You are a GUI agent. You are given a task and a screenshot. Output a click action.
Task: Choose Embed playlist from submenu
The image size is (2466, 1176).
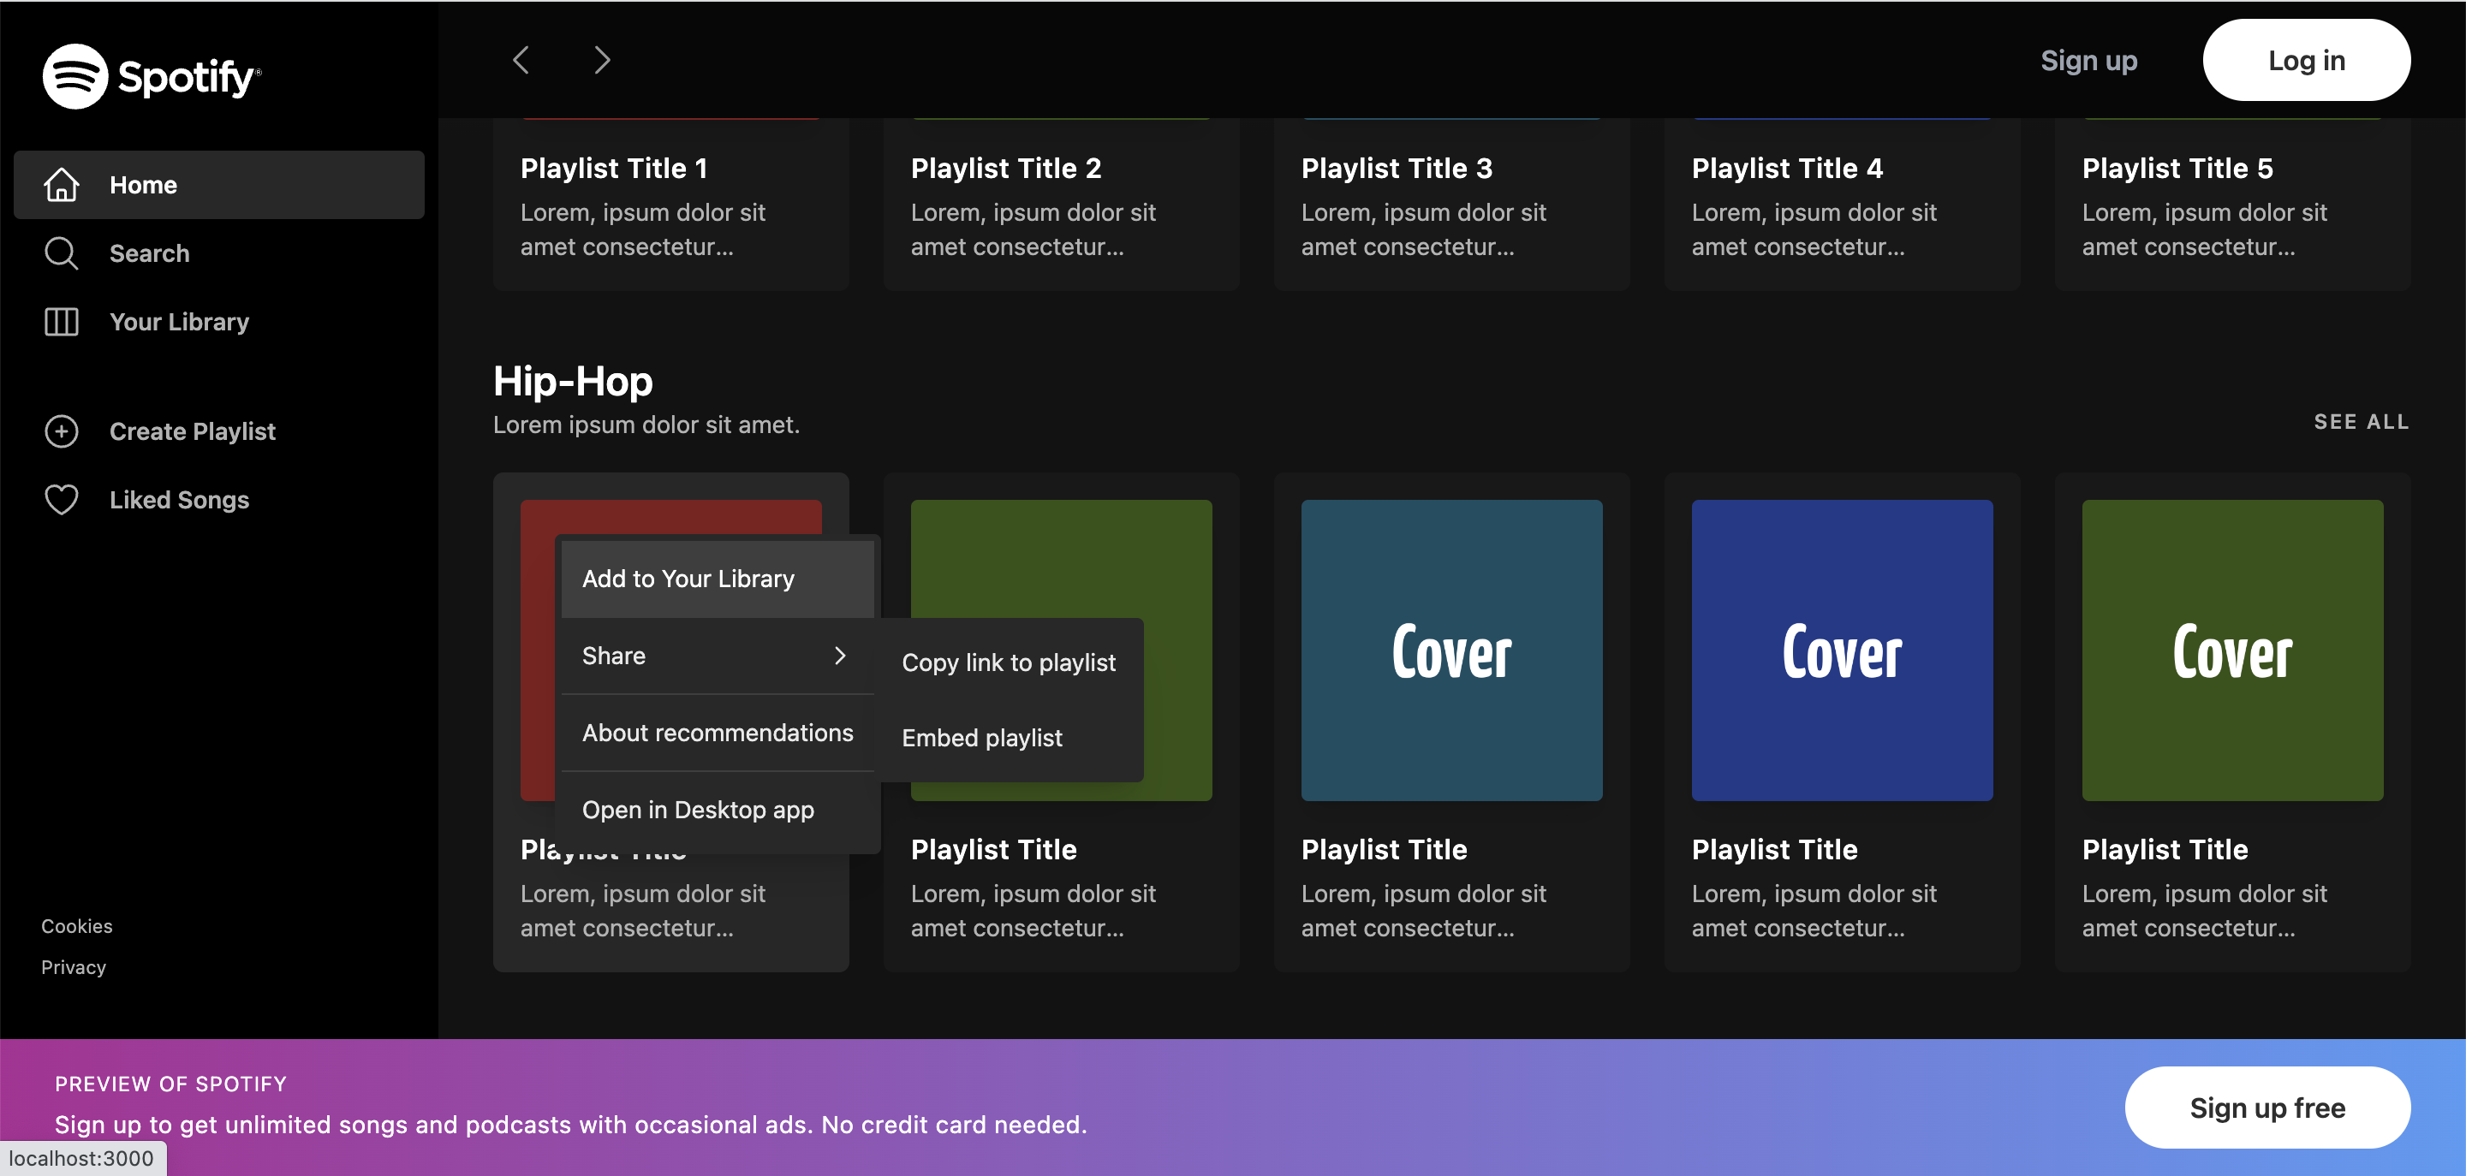(981, 738)
